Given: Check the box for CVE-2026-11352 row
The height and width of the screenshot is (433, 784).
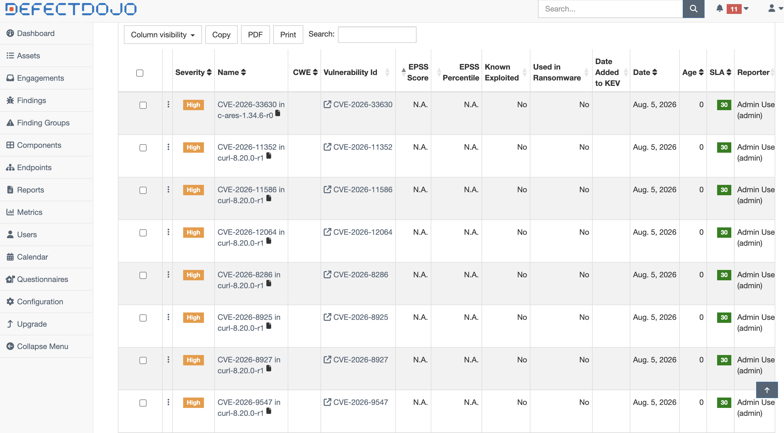Looking at the screenshot, I should [x=143, y=148].
